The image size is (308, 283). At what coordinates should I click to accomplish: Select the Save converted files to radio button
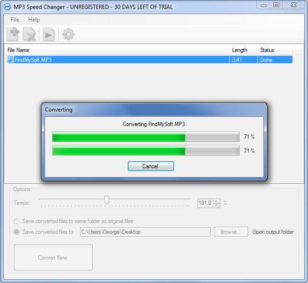point(16,232)
